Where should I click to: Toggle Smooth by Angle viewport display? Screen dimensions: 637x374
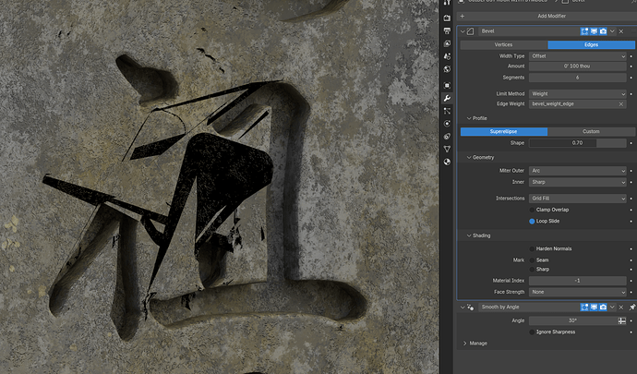click(x=594, y=308)
